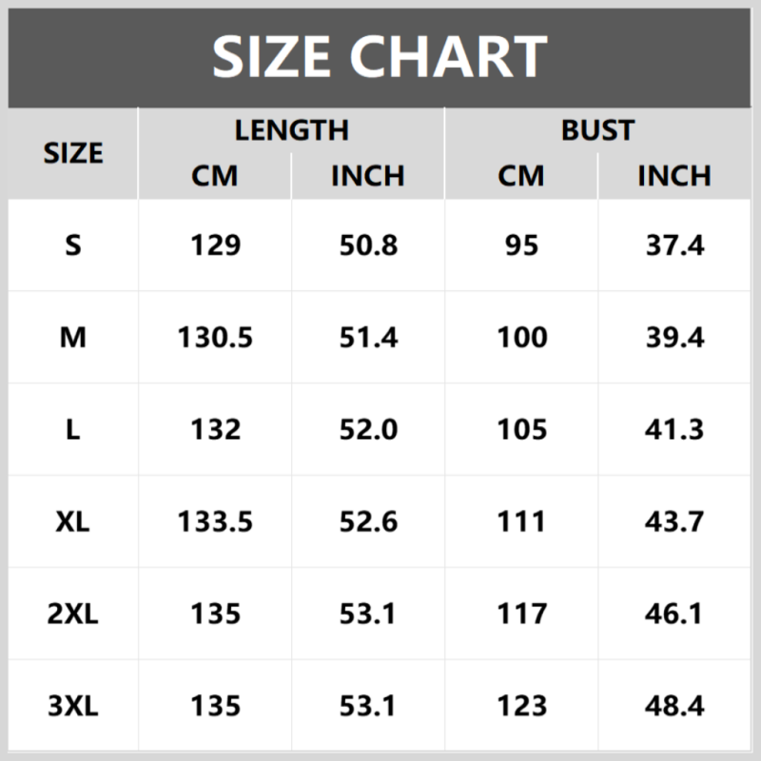Select the L size row label
Image resolution: width=761 pixels, height=761 pixels.
(x=73, y=430)
